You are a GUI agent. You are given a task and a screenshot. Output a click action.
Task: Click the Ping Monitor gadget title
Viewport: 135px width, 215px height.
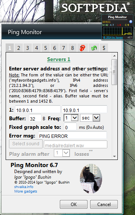[117, 17]
